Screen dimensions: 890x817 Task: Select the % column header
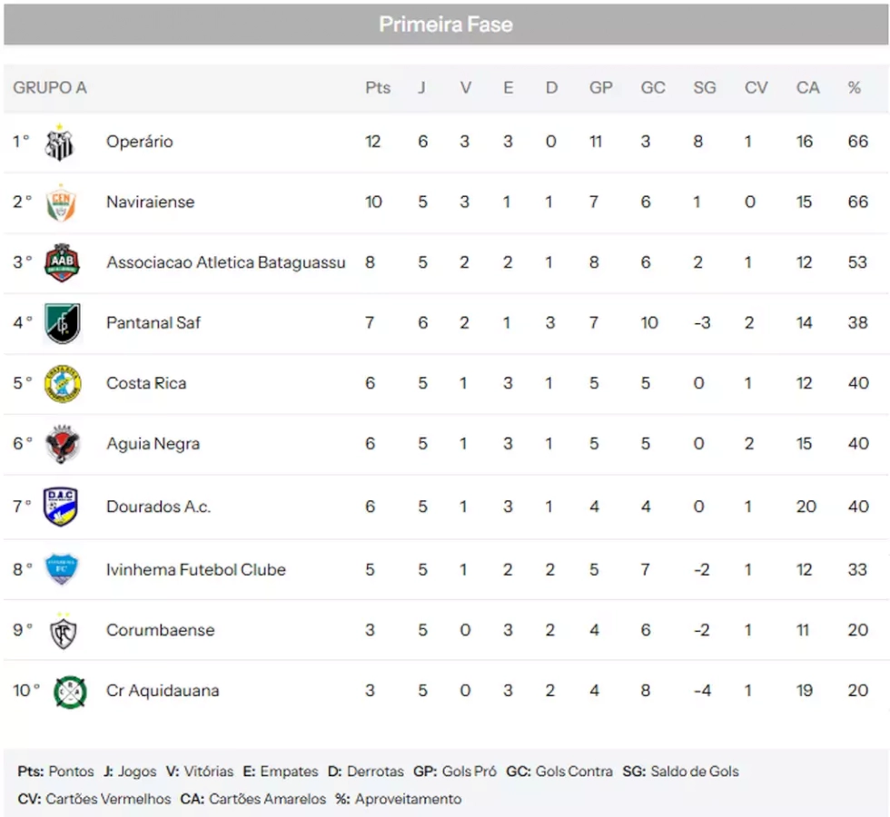click(x=855, y=88)
